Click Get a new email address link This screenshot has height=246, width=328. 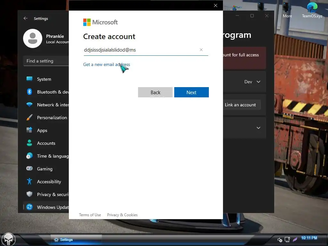(x=106, y=64)
